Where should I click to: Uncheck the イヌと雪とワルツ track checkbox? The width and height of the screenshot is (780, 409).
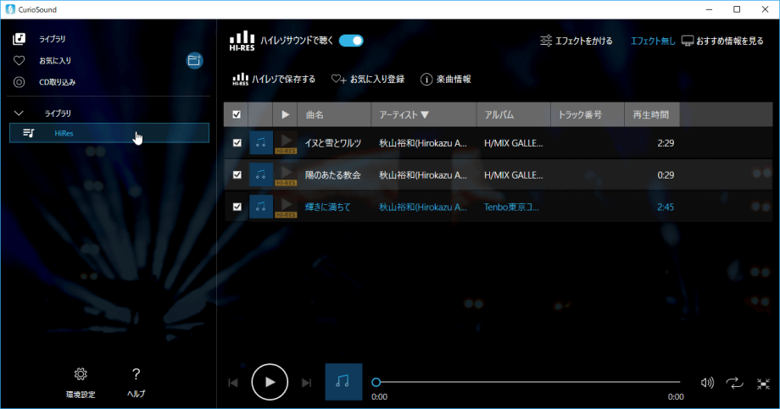pyautogui.click(x=237, y=142)
